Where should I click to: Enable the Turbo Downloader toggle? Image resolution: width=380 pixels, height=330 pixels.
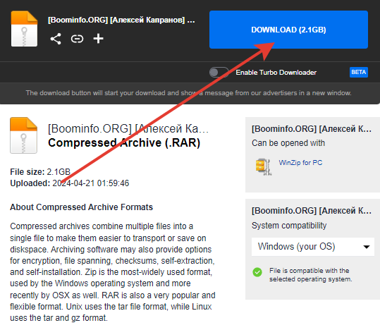[x=219, y=72]
